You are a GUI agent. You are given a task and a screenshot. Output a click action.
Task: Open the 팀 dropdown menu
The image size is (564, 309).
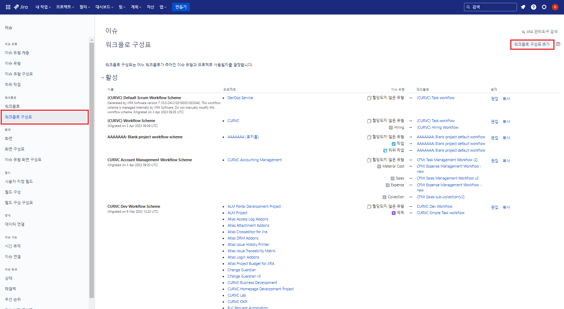pos(122,7)
